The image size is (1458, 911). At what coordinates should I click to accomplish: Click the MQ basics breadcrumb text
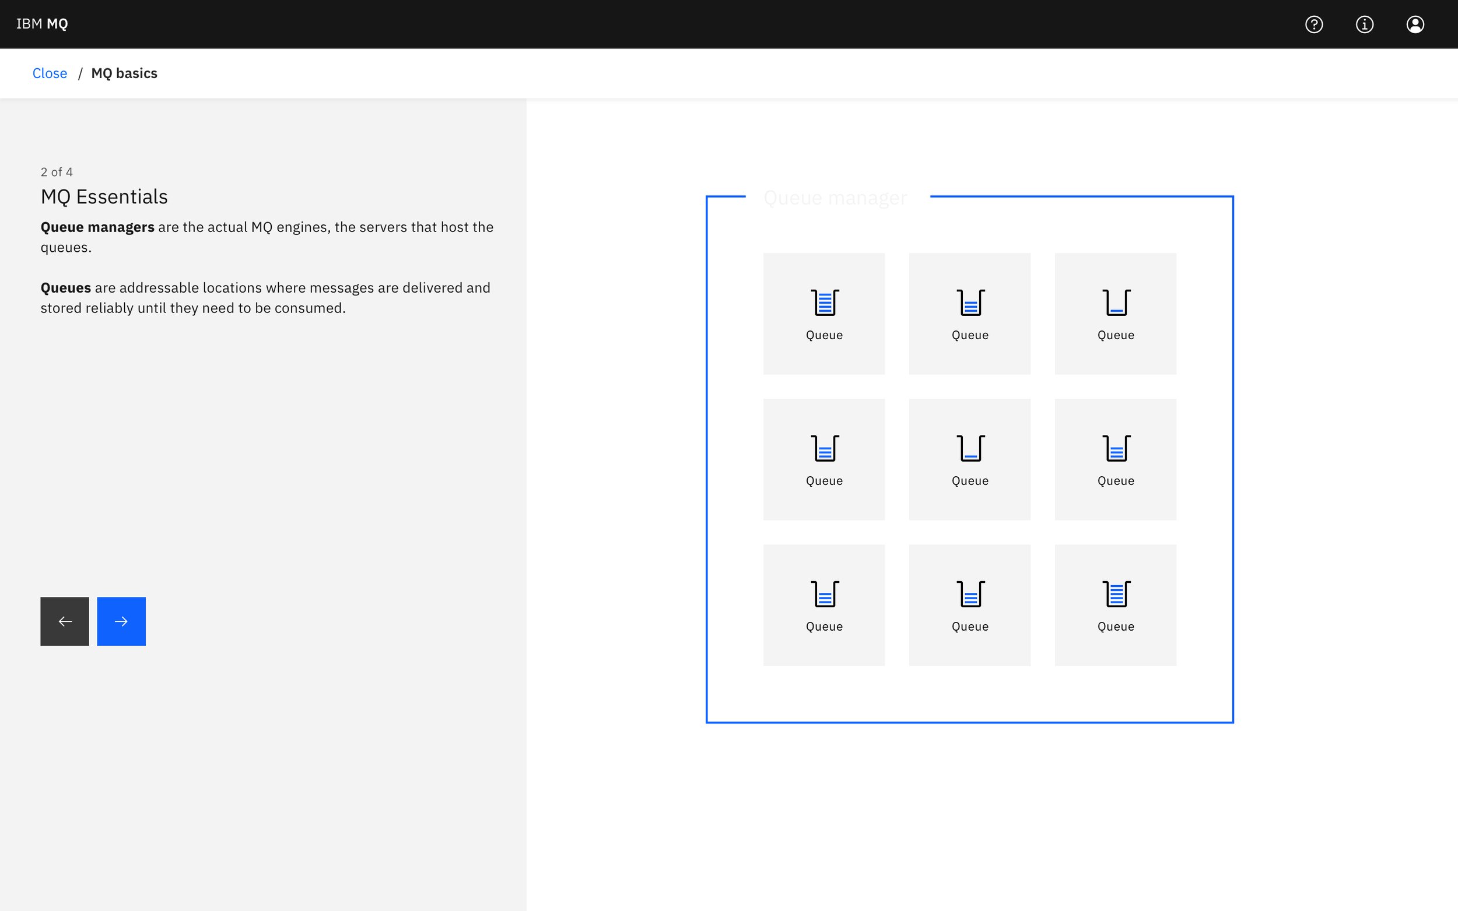tap(124, 73)
